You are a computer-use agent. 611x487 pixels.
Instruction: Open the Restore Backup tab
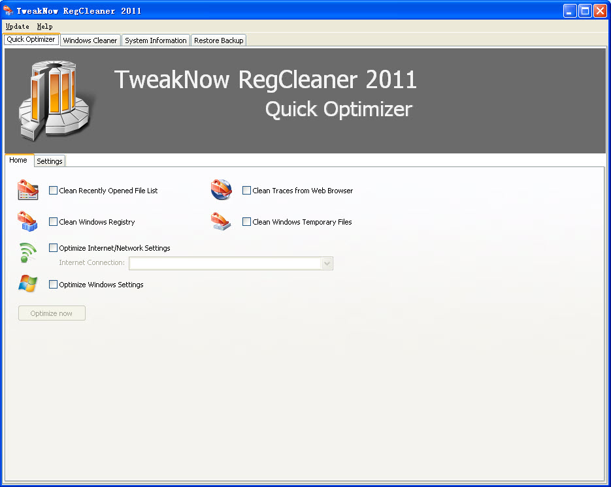click(218, 40)
